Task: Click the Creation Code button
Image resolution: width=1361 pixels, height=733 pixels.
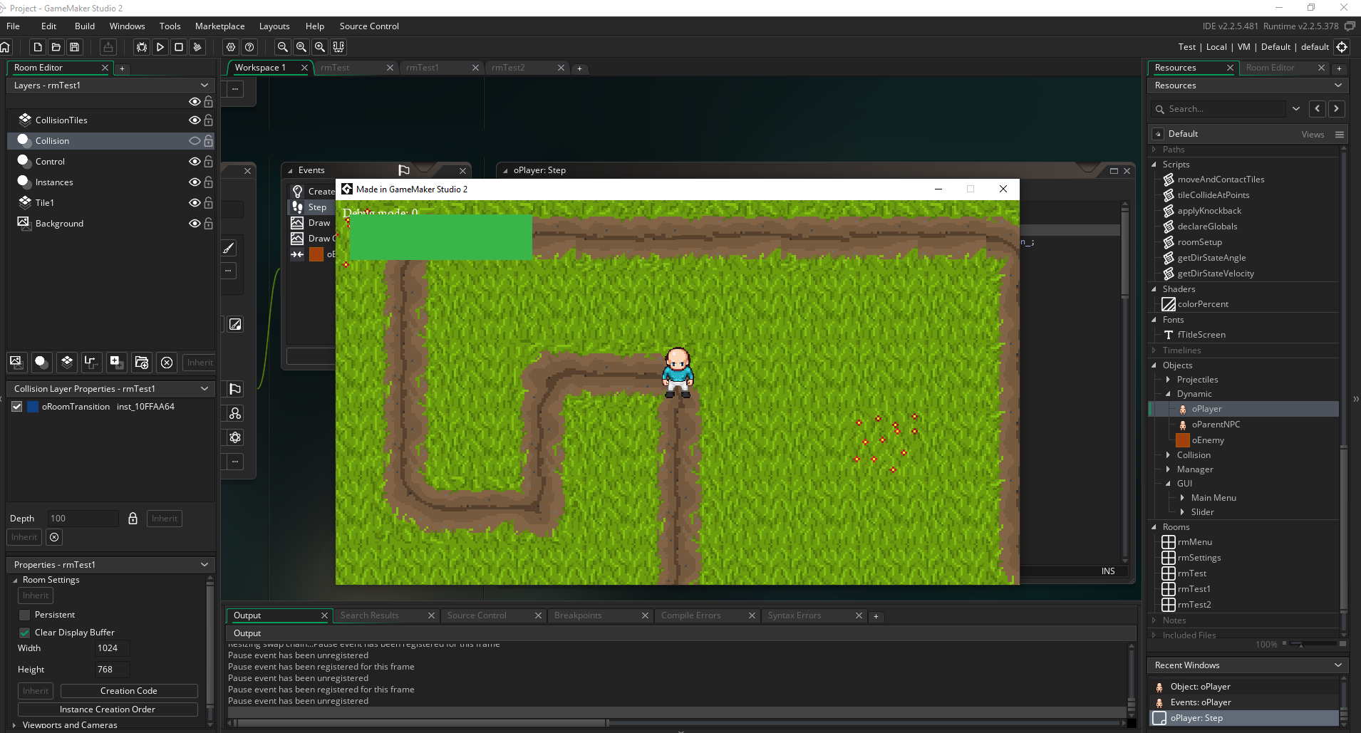Action: pos(129,690)
